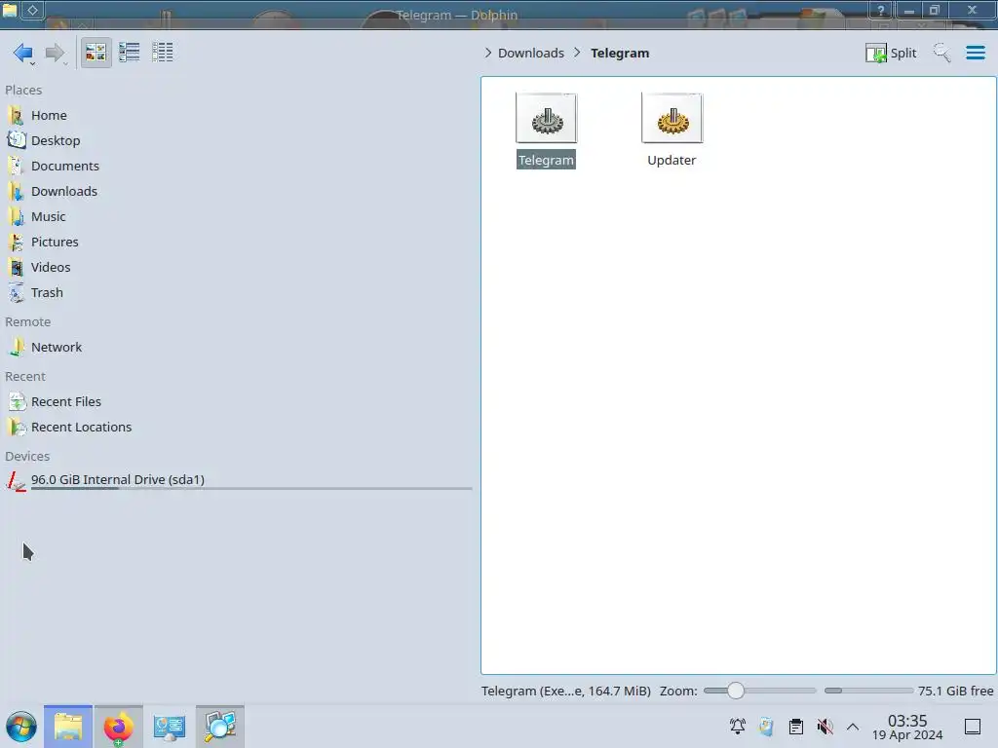The width and height of the screenshot is (998, 748).
Task: Expand breadcrumb chevron before Downloads
Action: 487,53
